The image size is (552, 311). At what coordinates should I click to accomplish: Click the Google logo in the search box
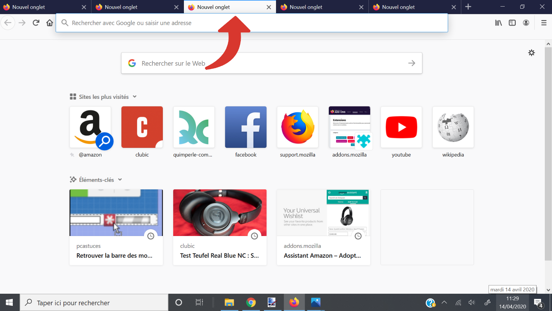[x=132, y=63]
